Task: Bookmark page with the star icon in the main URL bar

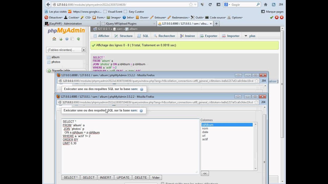Action: coord(191,5)
